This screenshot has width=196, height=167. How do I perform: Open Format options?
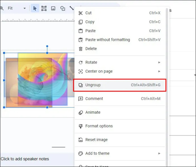(119, 126)
